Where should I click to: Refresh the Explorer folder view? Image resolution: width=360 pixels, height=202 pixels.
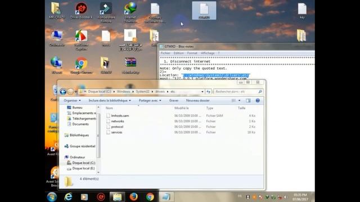(208, 91)
